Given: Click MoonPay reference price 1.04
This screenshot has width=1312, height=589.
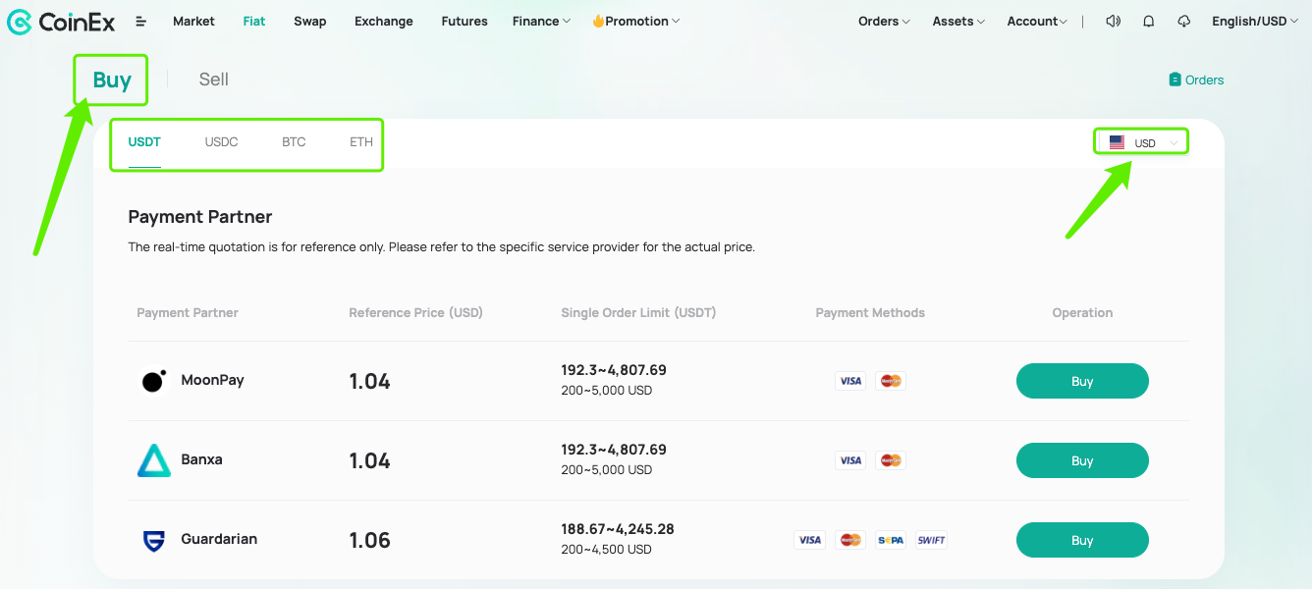Looking at the screenshot, I should tap(370, 382).
